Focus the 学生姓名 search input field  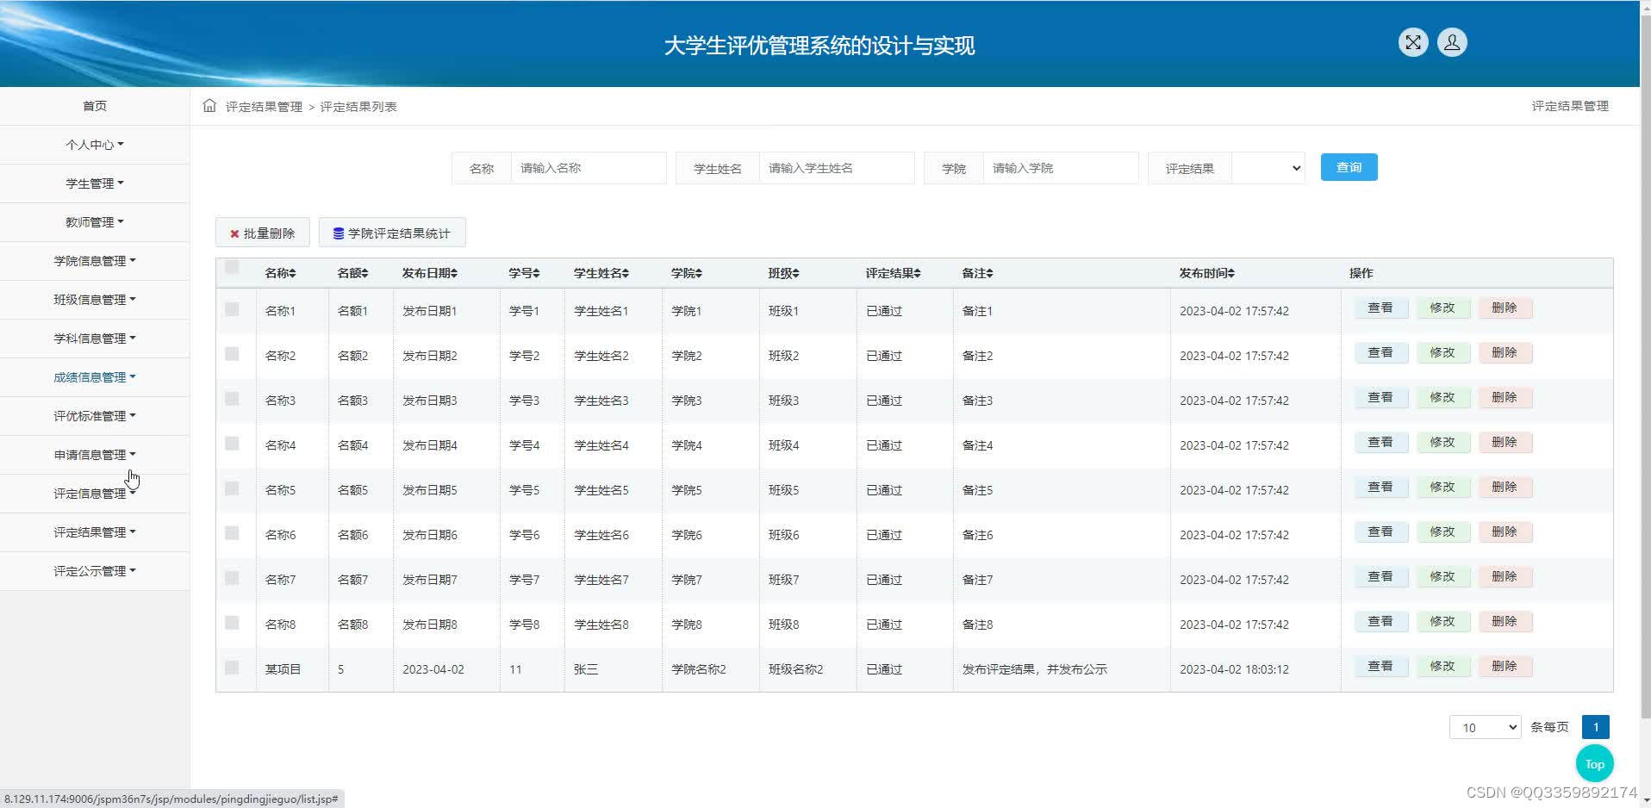pyautogui.click(x=837, y=168)
